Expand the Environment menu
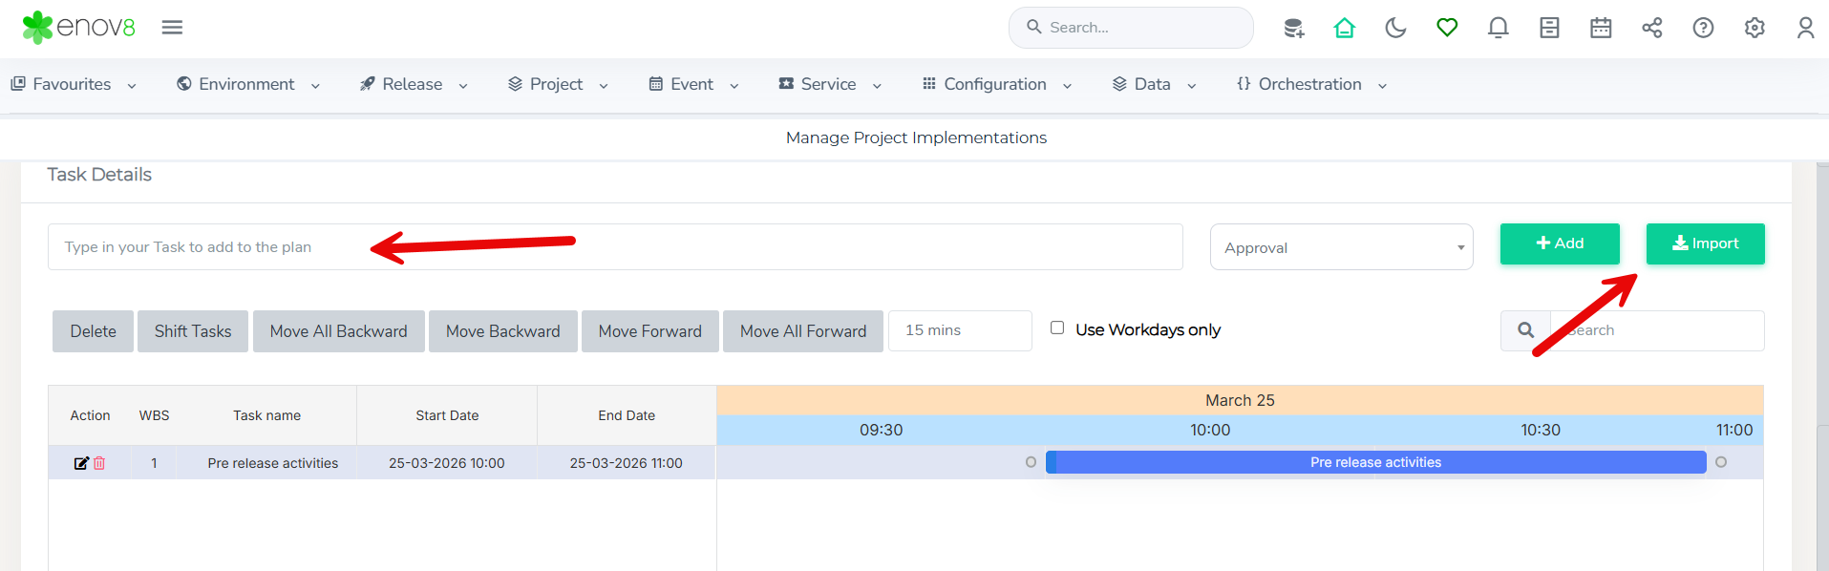This screenshot has width=1829, height=571. 247,84
